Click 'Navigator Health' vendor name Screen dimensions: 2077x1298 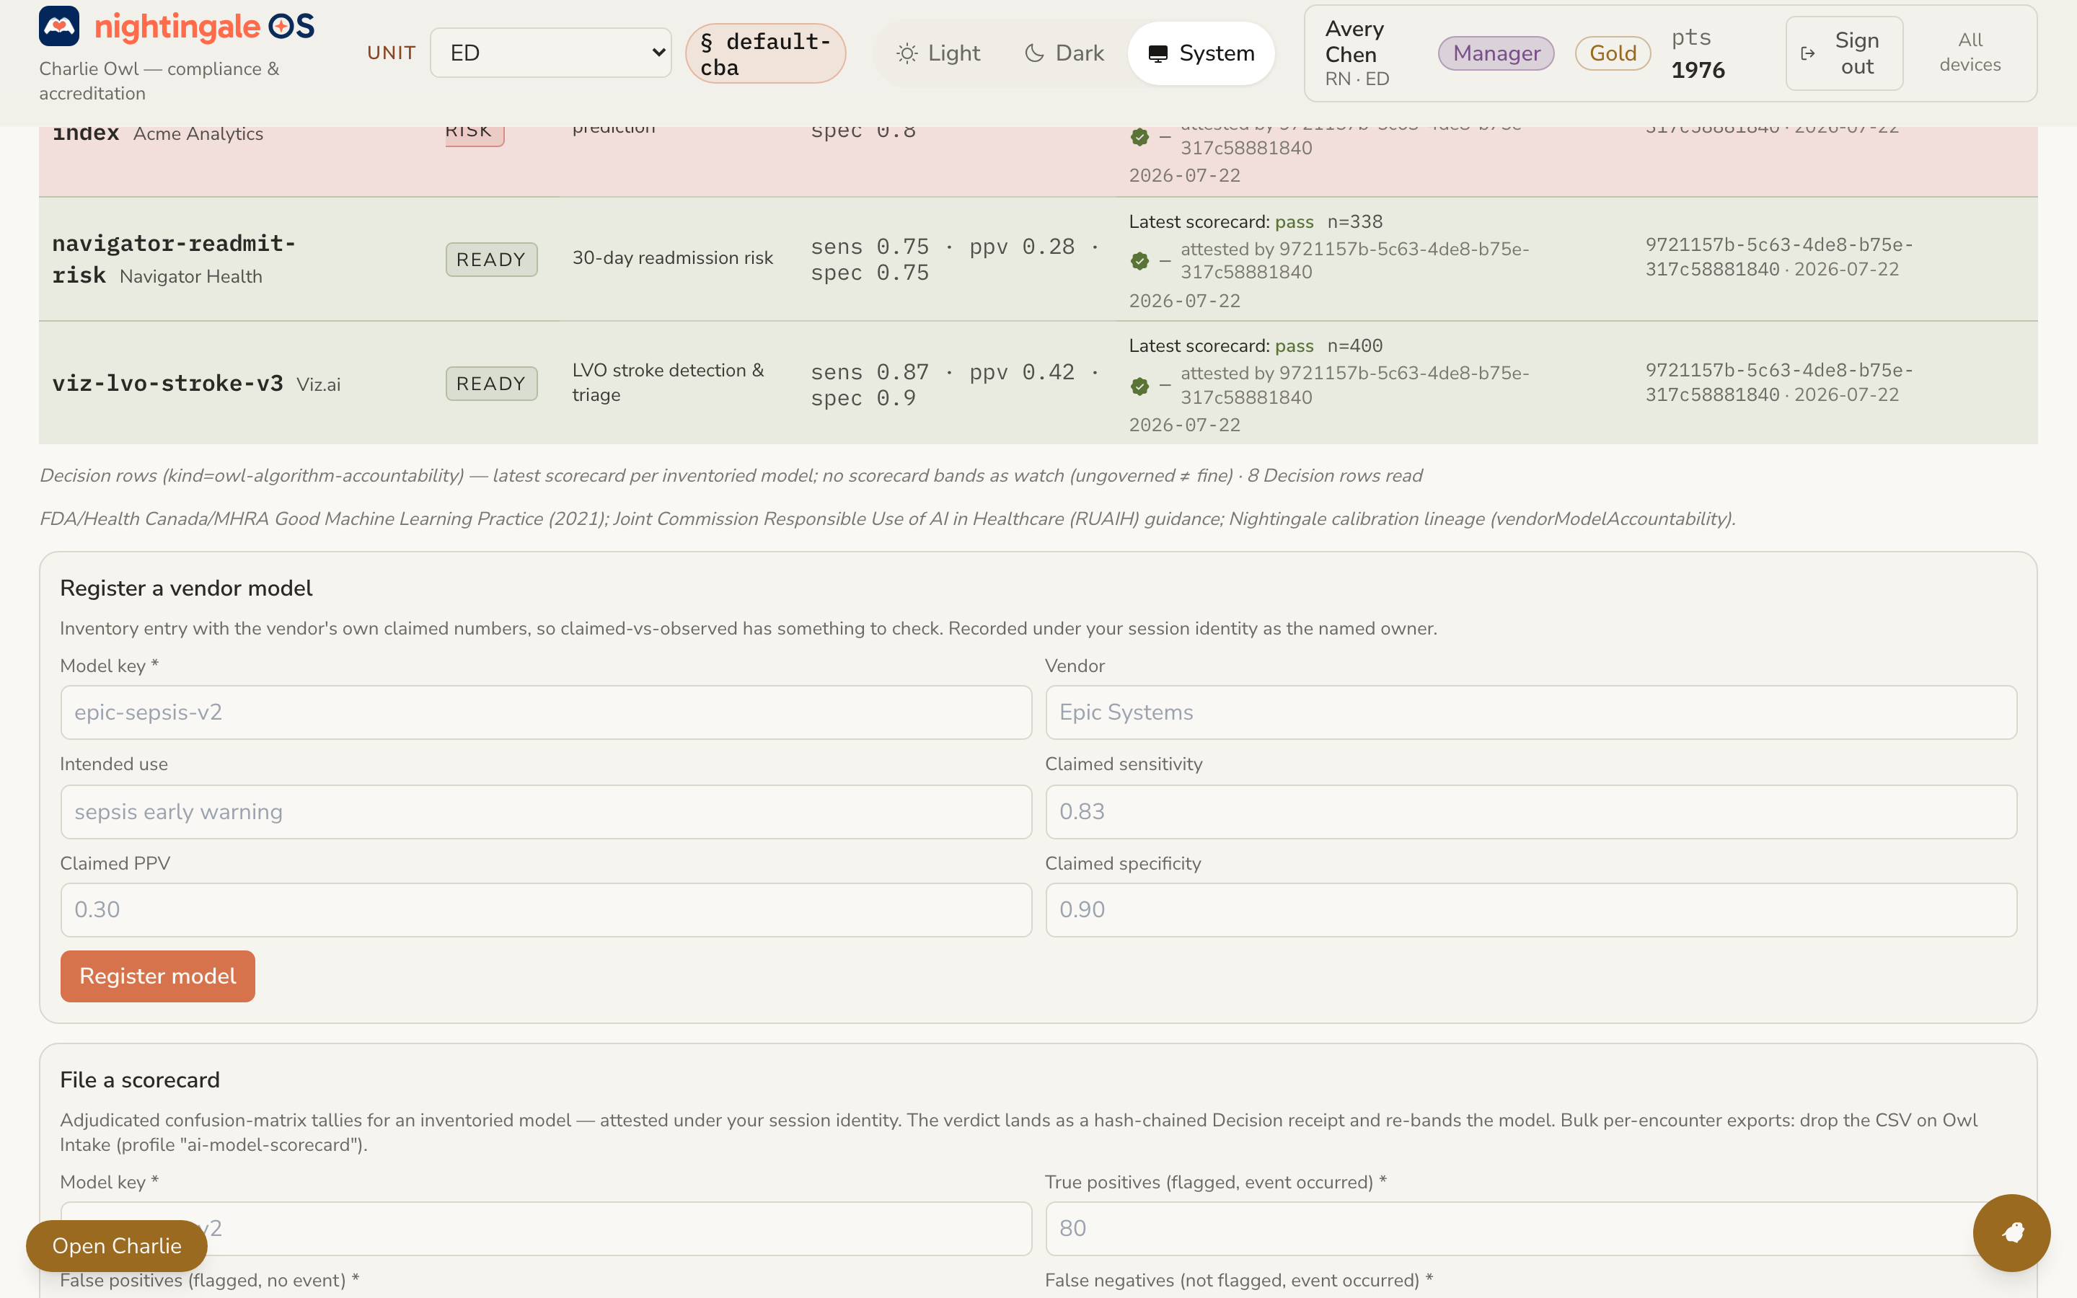[x=190, y=276]
